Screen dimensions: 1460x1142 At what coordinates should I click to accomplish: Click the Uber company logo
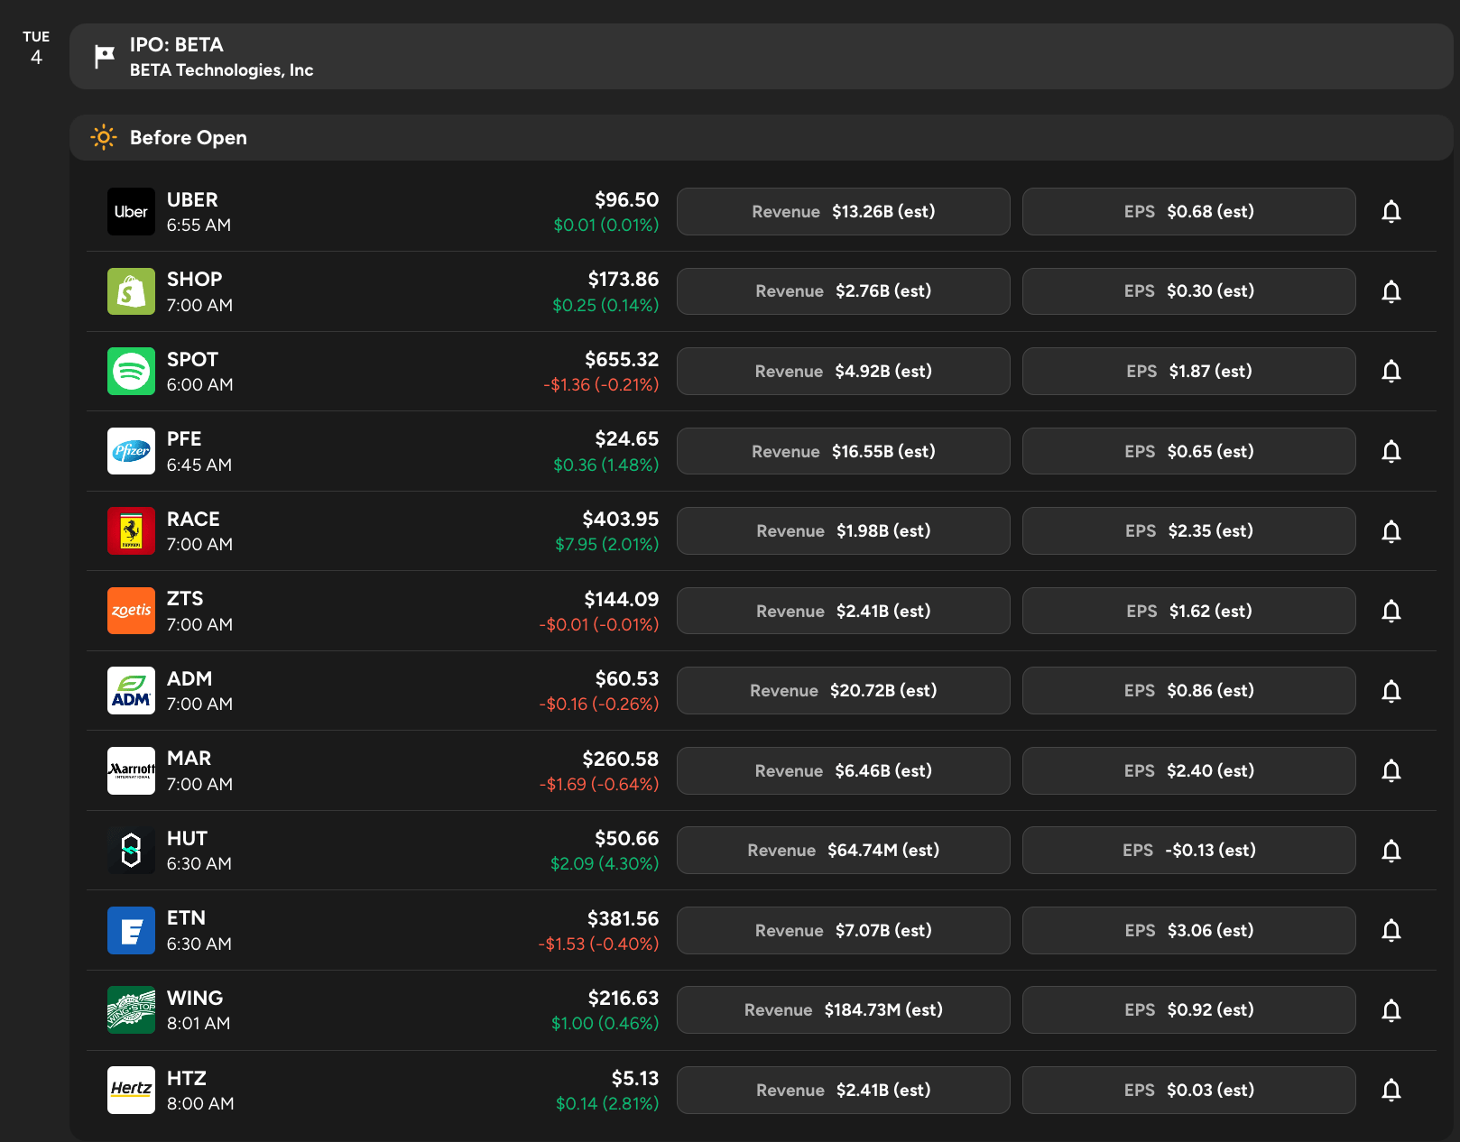131,212
